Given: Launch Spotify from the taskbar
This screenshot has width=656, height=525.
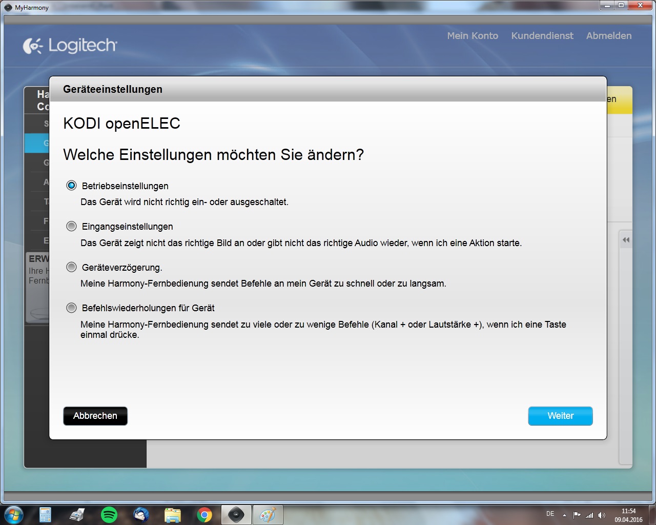Looking at the screenshot, I should coord(109,514).
